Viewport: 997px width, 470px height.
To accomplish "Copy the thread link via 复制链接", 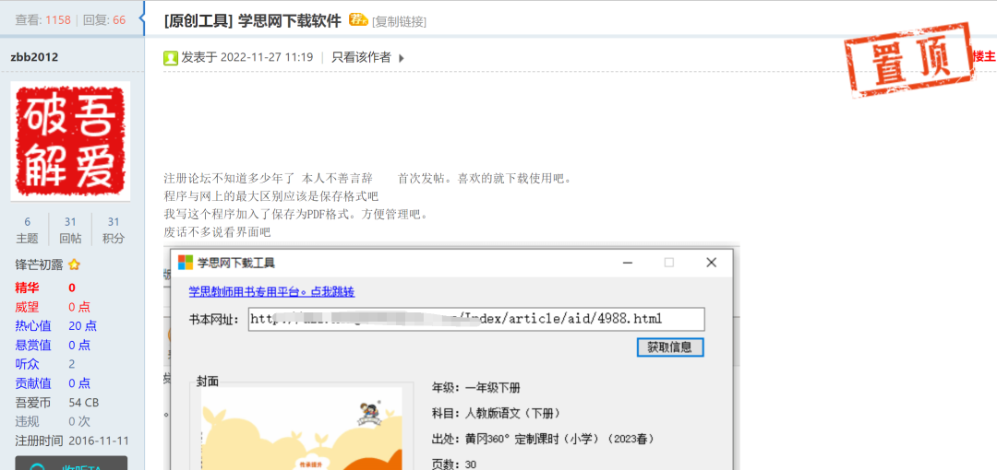I will click(399, 21).
